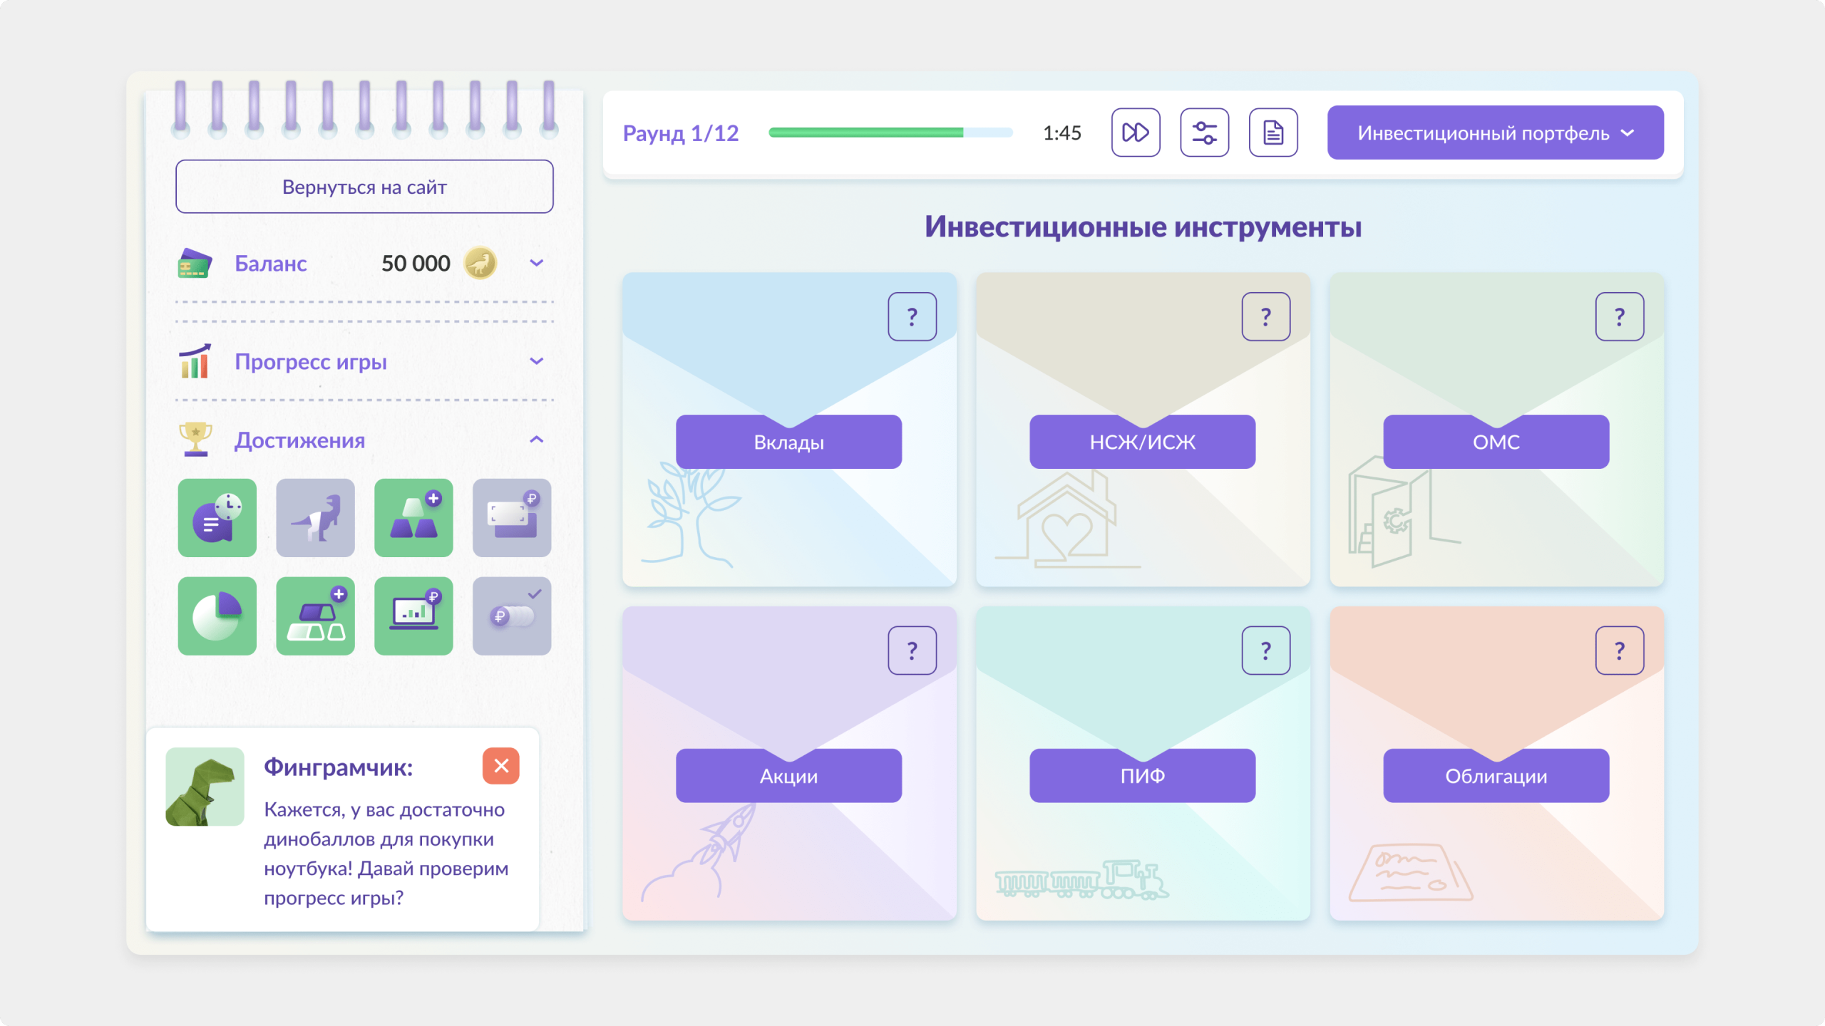Open the Акции instrument
The height and width of the screenshot is (1026, 1825).
click(788, 776)
